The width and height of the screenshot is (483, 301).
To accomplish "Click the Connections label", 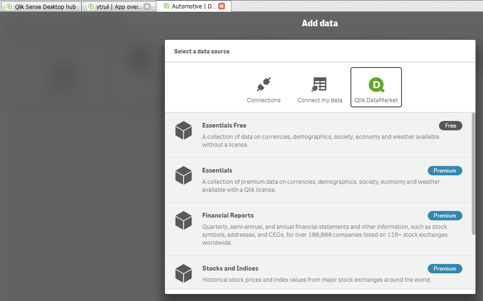I will tap(264, 100).
